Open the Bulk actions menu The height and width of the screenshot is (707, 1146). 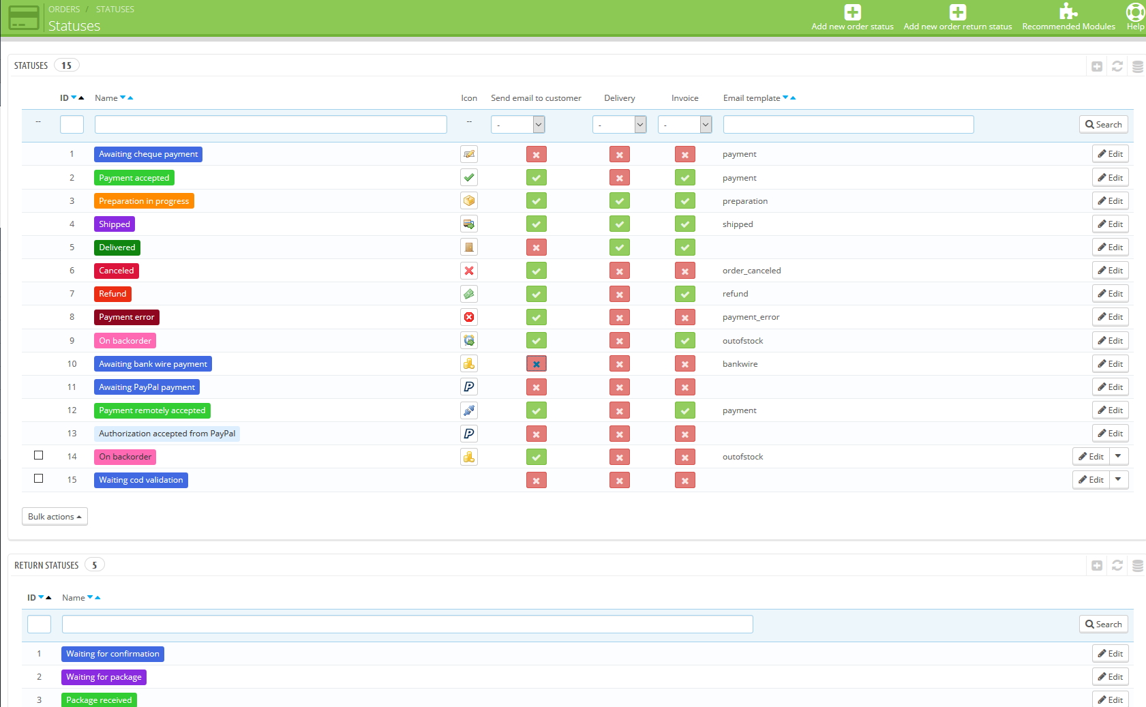coord(55,517)
